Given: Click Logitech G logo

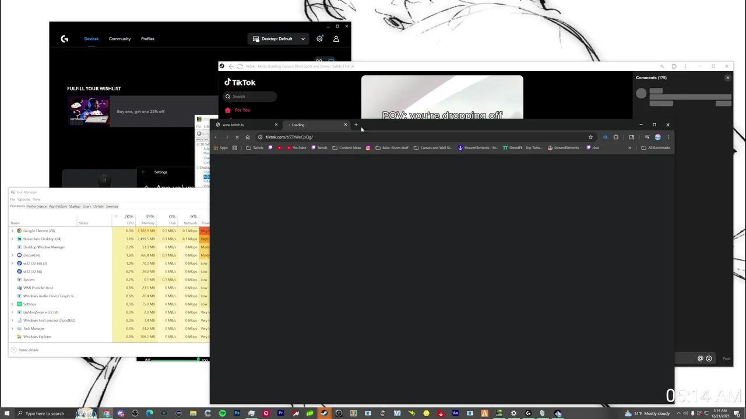Looking at the screenshot, I should (x=65, y=39).
